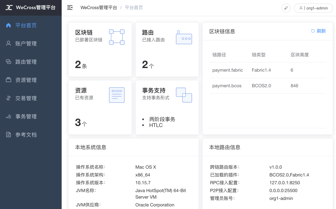This screenshot has height=209, width=336.
Task: Click HTLC list item
Action: [156, 125]
